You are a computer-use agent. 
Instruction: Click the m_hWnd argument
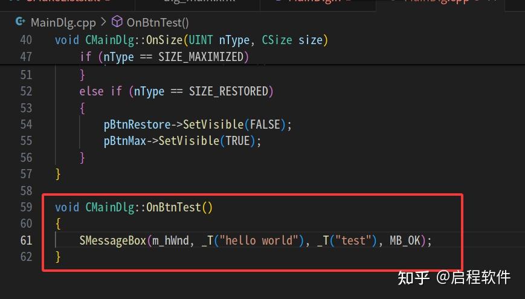click(x=170, y=240)
